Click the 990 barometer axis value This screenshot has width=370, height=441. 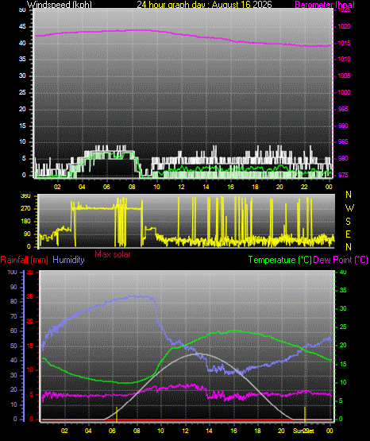(x=343, y=126)
